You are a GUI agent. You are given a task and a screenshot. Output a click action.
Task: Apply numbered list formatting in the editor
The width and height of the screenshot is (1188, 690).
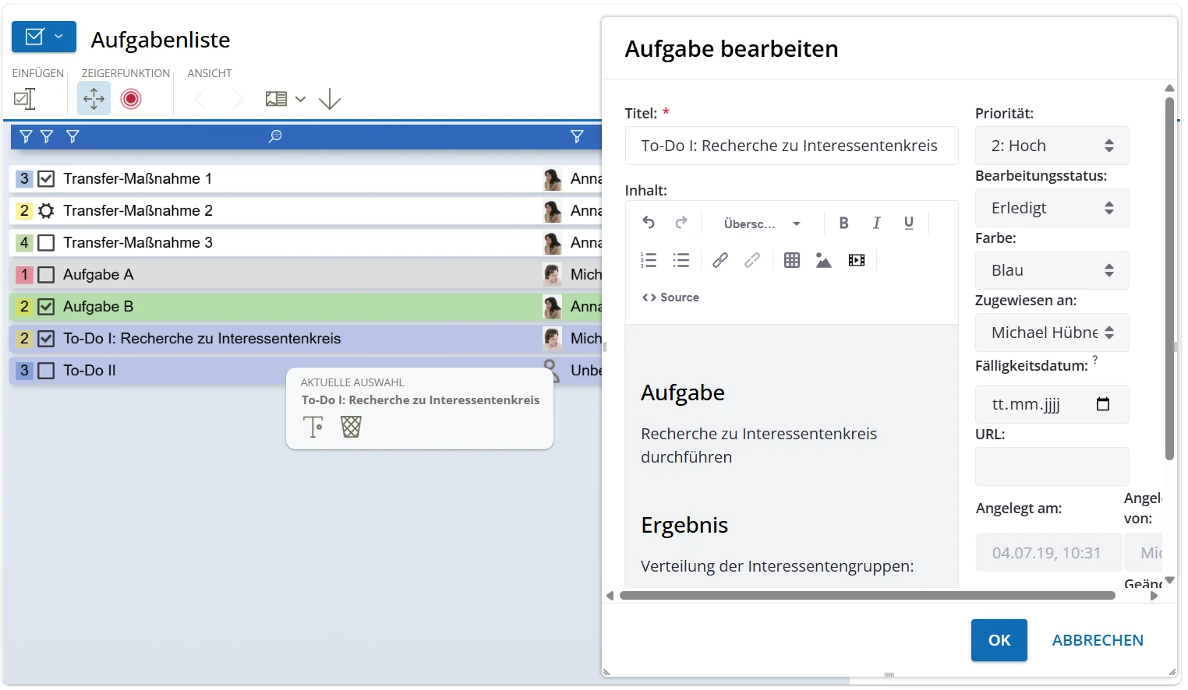pos(649,259)
